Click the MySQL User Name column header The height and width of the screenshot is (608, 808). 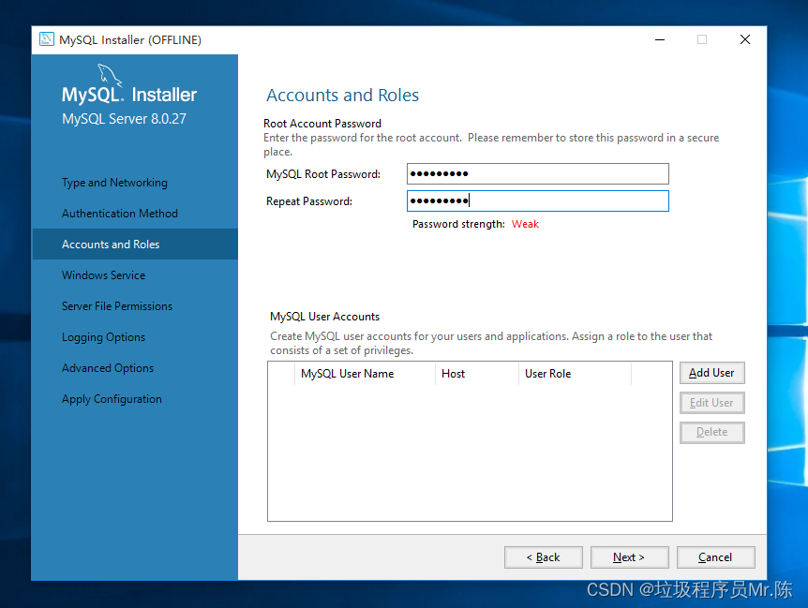(x=365, y=374)
